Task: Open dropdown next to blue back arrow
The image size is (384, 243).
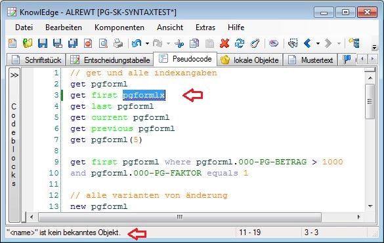Action: [318, 44]
